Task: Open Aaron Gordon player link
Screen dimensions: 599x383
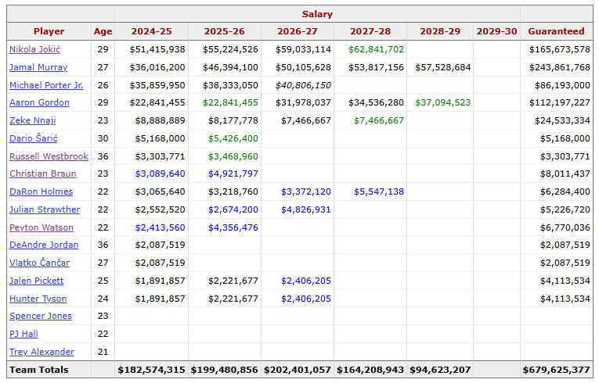Action: [39, 102]
